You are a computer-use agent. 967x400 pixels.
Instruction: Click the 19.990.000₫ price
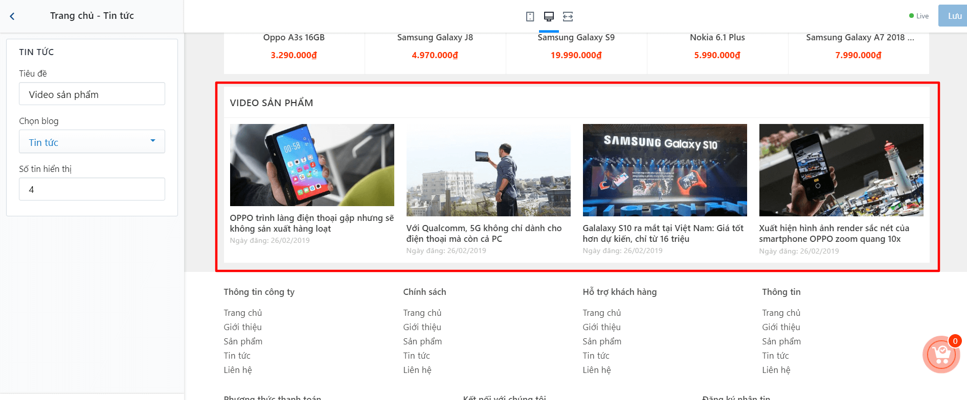point(576,55)
